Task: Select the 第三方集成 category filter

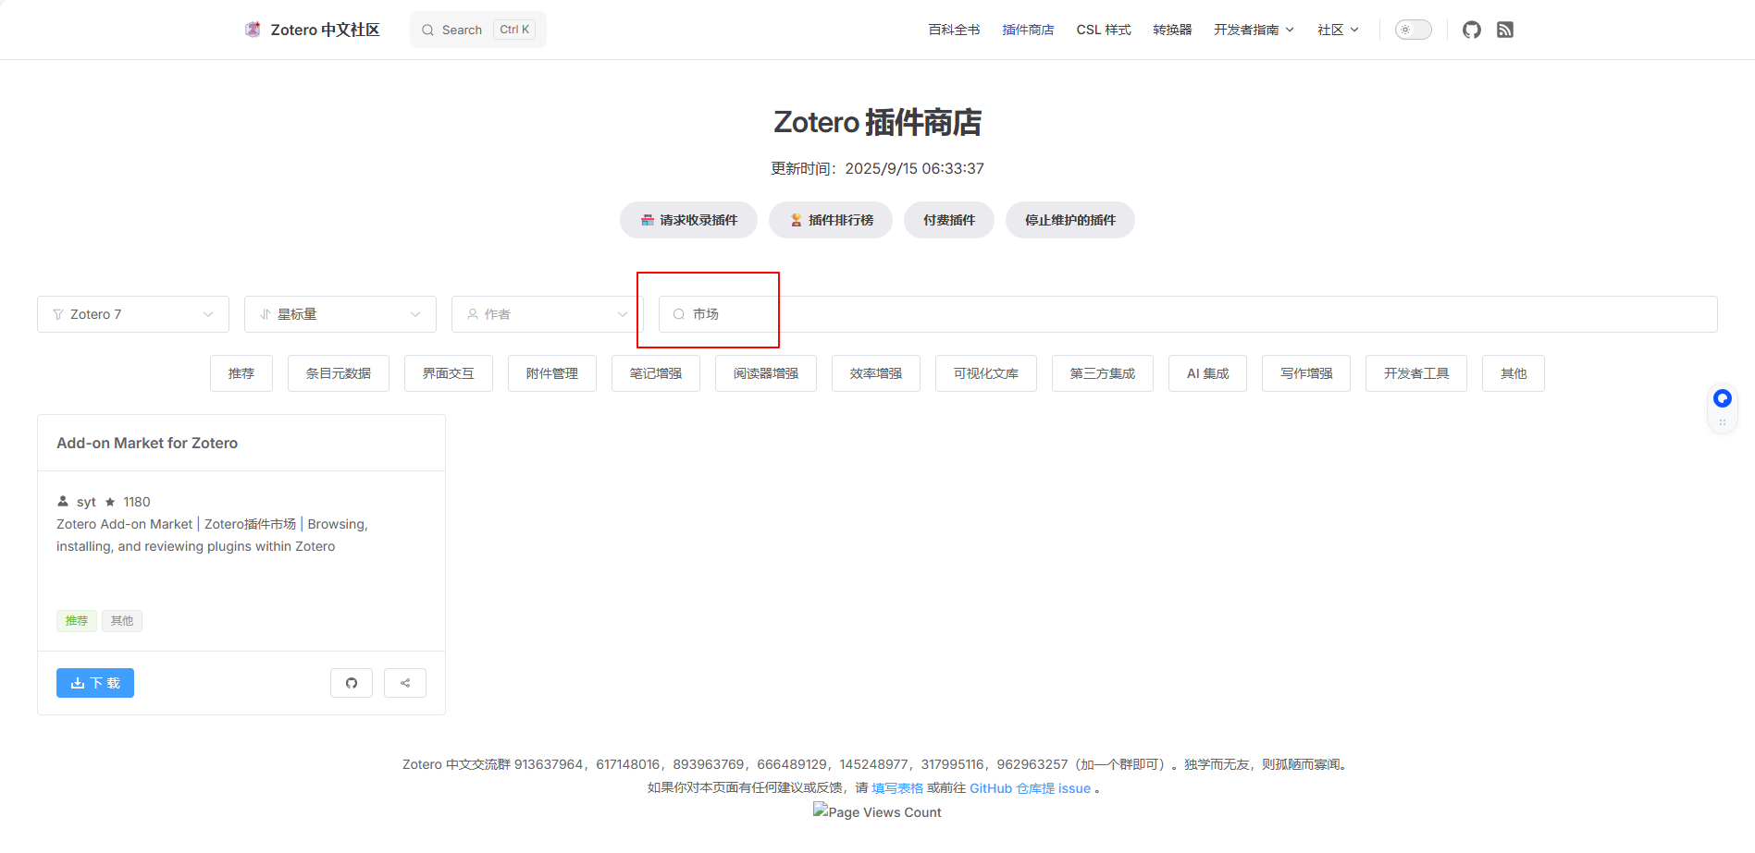Action: [x=1103, y=373]
